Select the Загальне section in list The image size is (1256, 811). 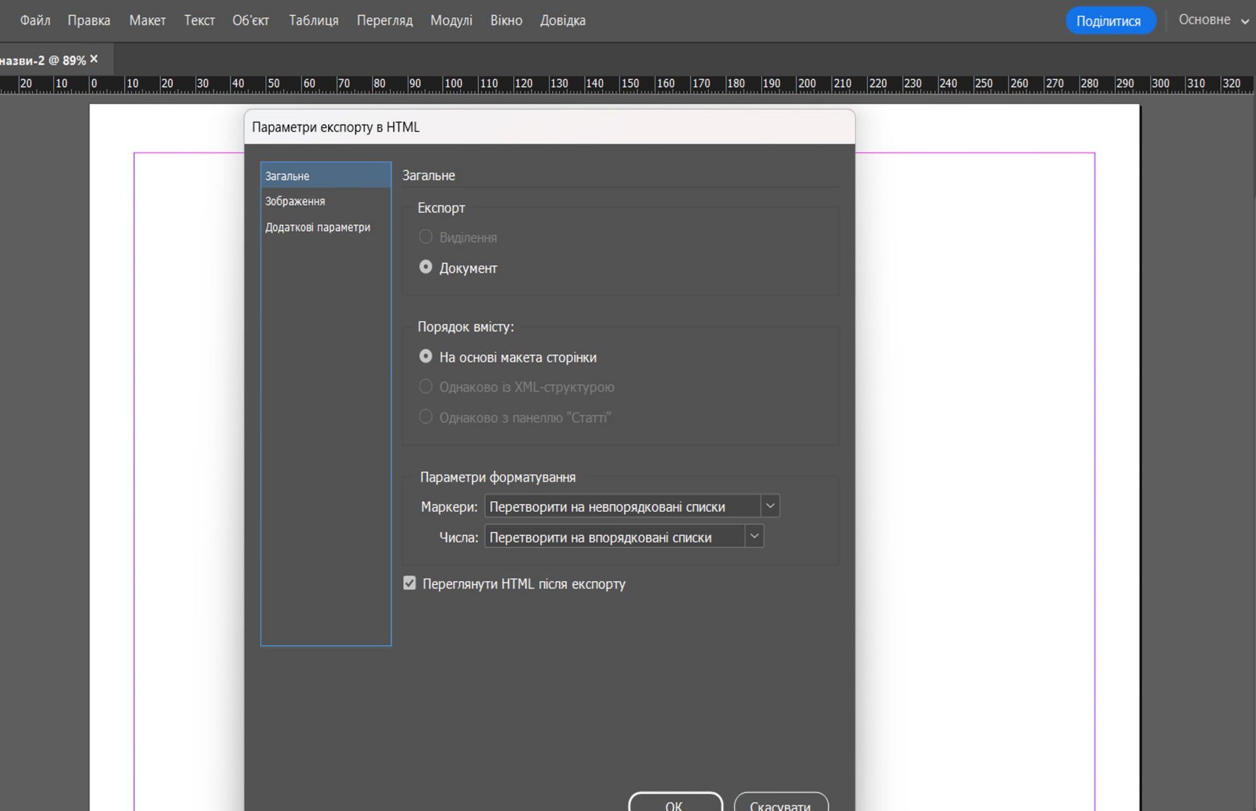[287, 176]
